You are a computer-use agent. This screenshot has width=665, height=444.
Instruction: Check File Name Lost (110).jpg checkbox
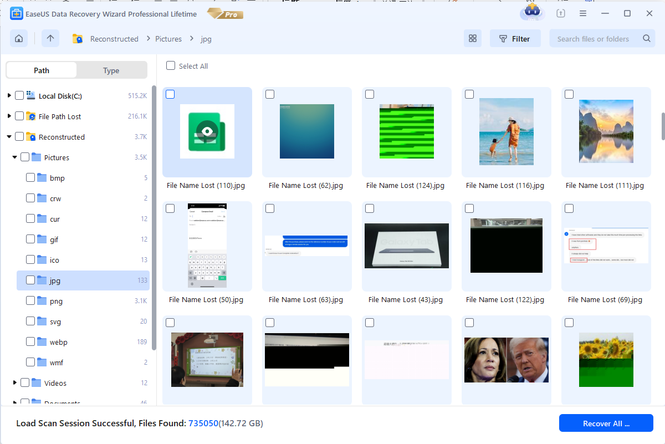[170, 94]
